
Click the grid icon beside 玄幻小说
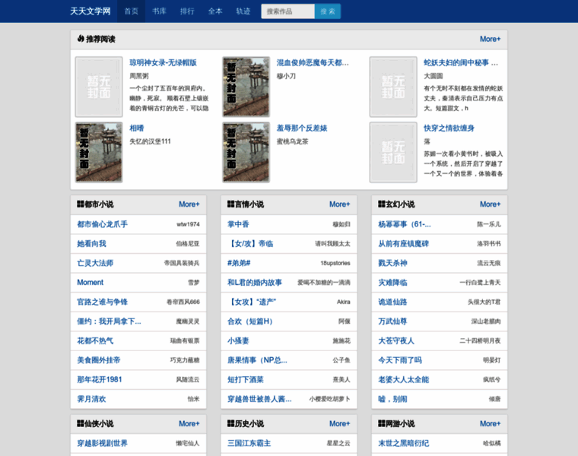382,204
